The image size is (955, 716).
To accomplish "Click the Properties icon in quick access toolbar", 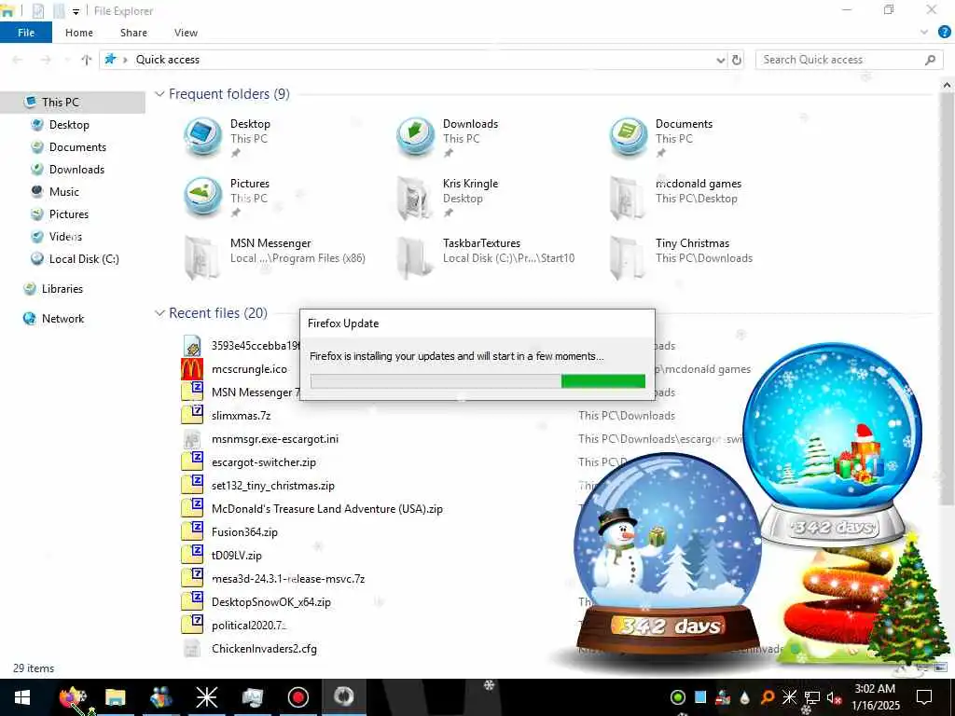I will click(38, 11).
